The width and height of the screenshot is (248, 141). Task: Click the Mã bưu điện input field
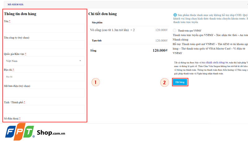coord(44,93)
